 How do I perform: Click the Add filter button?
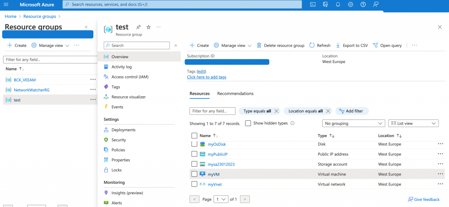[352, 111]
